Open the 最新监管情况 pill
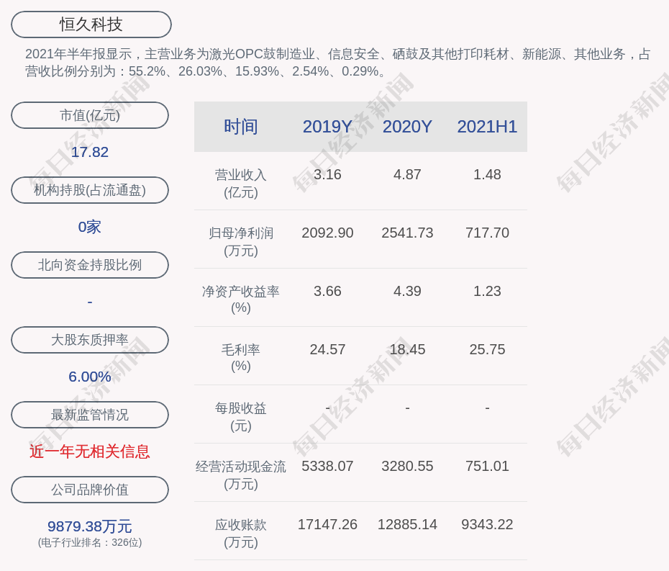Image resolution: width=669 pixels, height=571 pixels. pos(90,415)
